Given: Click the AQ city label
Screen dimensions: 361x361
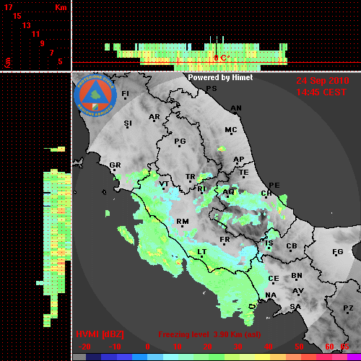Looking at the screenshot, I should [228, 192].
